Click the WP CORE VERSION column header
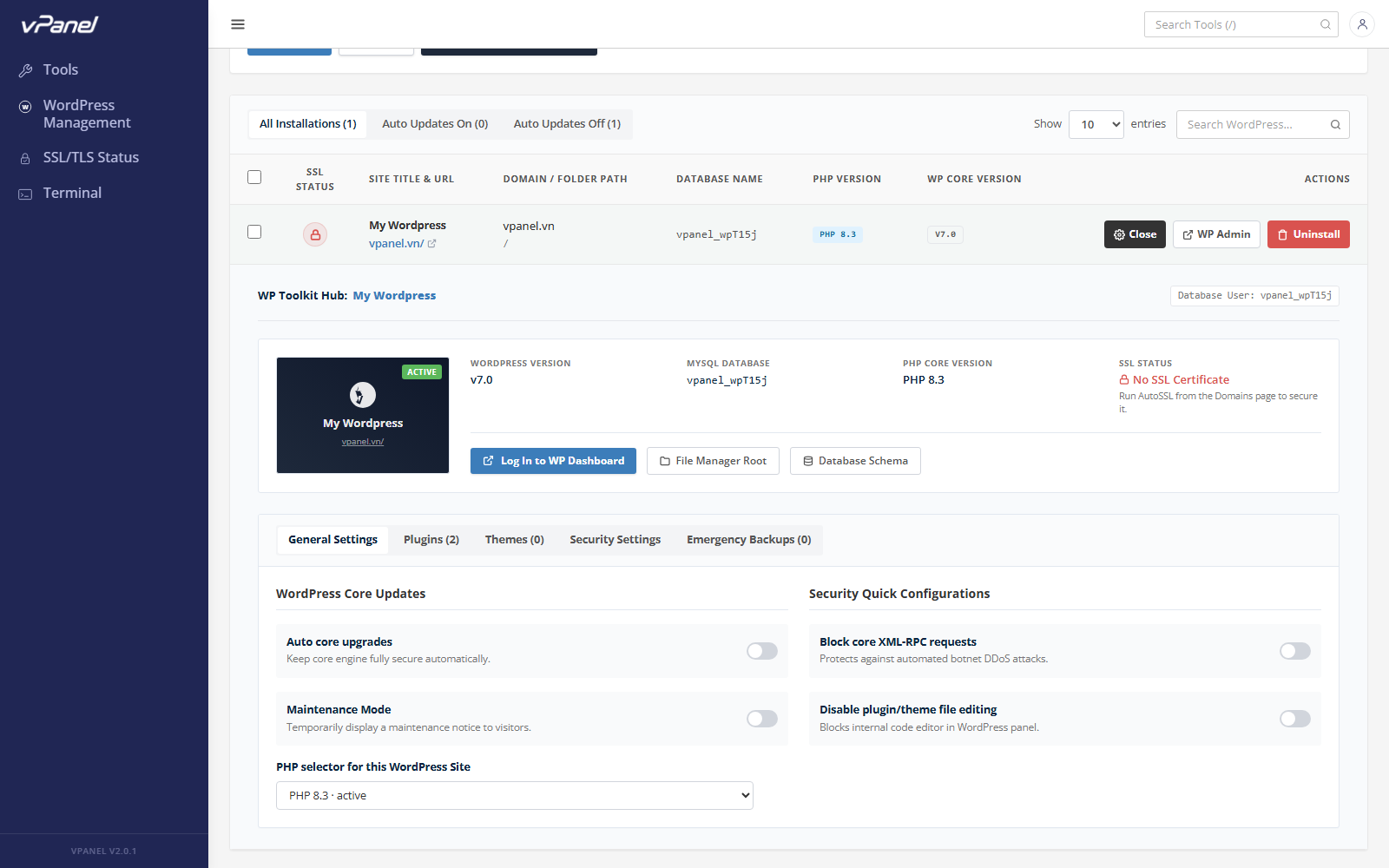The image size is (1389, 868). [x=974, y=179]
